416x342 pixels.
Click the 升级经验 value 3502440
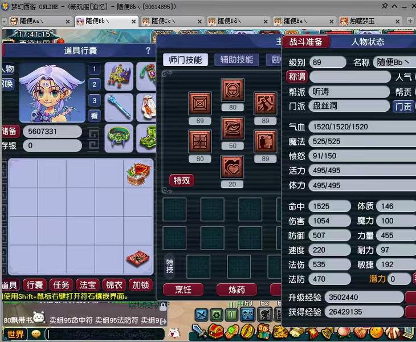click(365, 297)
